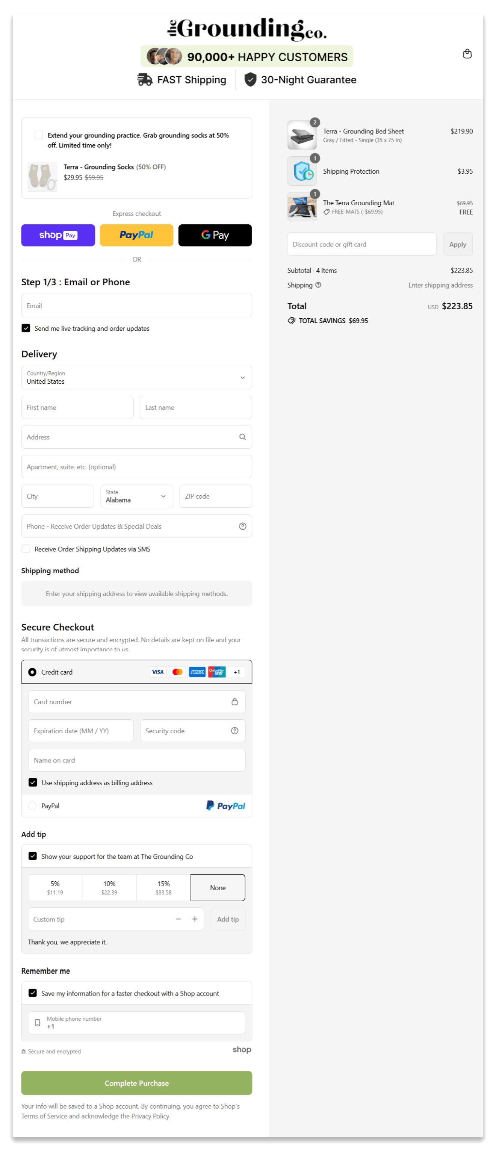
Task: Click the phone field help icon
Action: coord(242,527)
